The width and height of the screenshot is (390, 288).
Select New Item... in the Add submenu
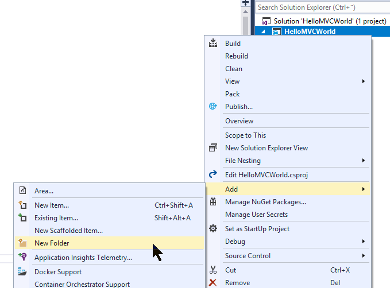(x=109, y=205)
